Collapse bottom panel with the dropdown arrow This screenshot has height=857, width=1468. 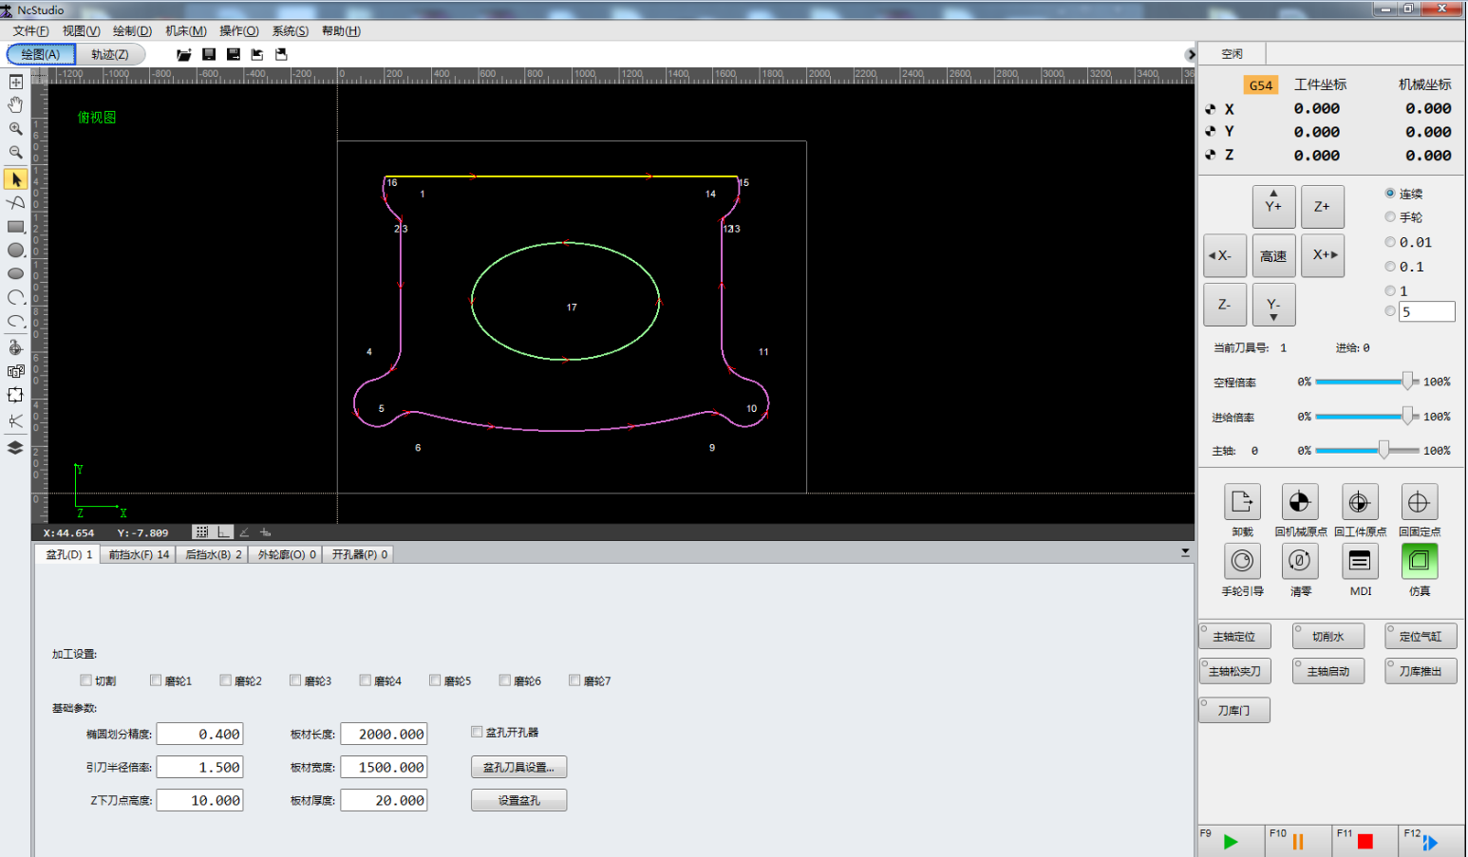tap(1185, 552)
